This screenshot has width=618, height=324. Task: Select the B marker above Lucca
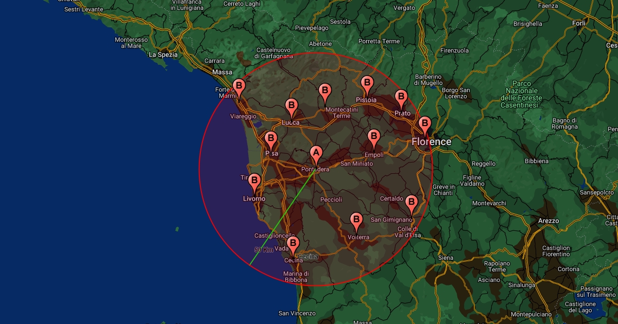tap(291, 107)
